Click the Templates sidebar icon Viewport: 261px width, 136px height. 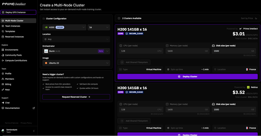[x=3, y=31]
